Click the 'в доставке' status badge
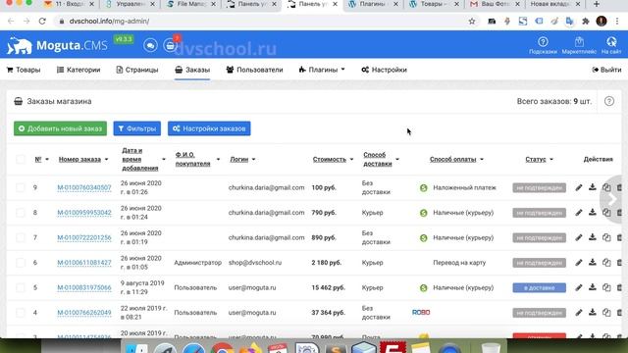The height and width of the screenshot is (353, 628). click(539, 287)
